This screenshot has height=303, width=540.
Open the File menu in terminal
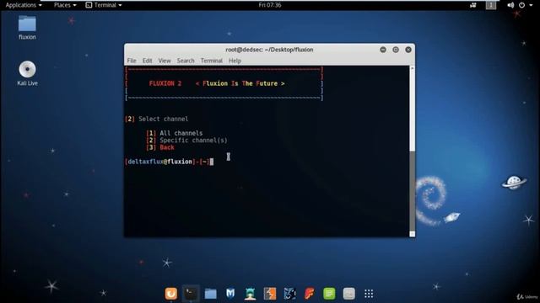[x=132, y=61]
